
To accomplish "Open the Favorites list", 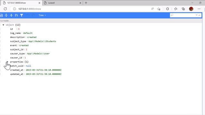I will click(176, 9).
